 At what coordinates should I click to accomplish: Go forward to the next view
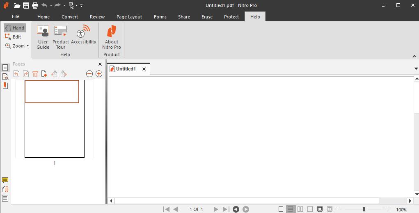tap(246, 209)
